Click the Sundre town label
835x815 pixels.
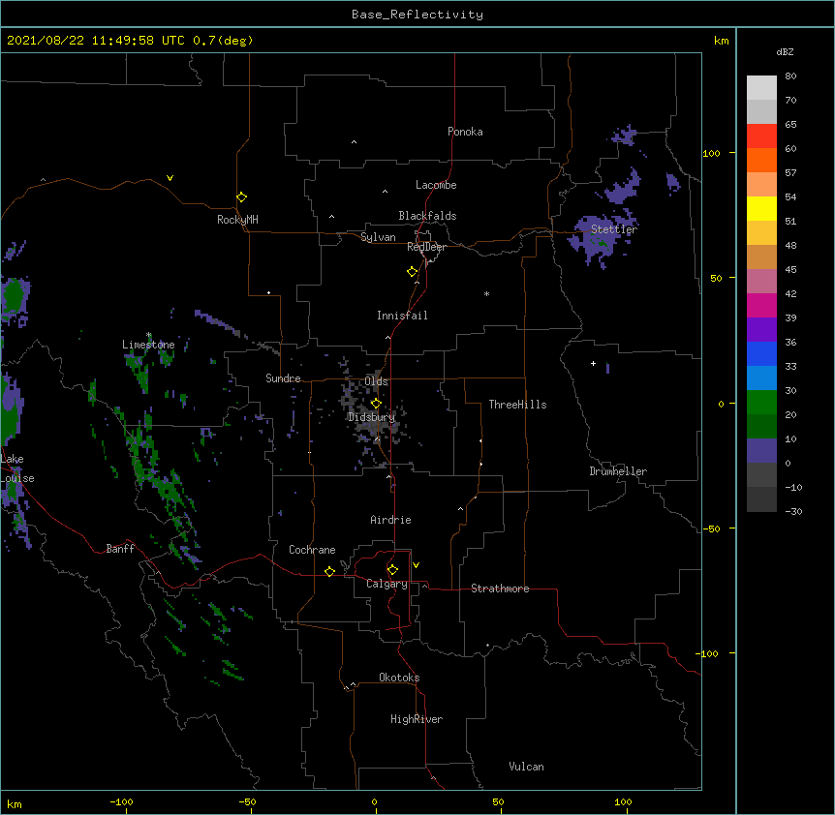(283, 378)
